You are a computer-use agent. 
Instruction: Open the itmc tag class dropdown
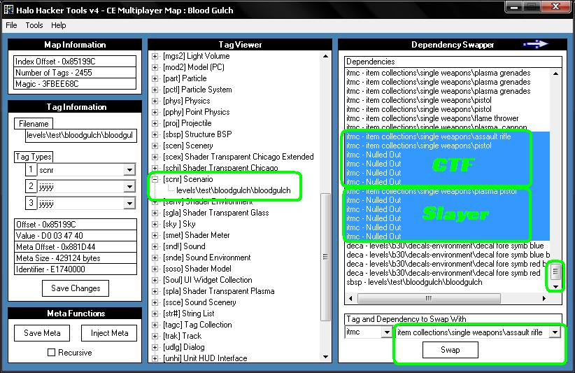(x=387, y=332)
